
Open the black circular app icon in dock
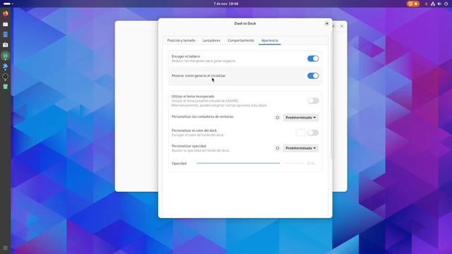(6, 77)
